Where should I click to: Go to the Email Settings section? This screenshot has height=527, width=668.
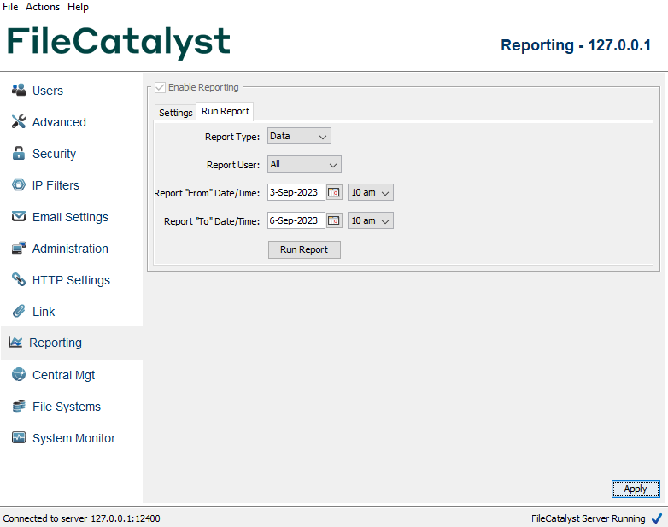(70, 217)
